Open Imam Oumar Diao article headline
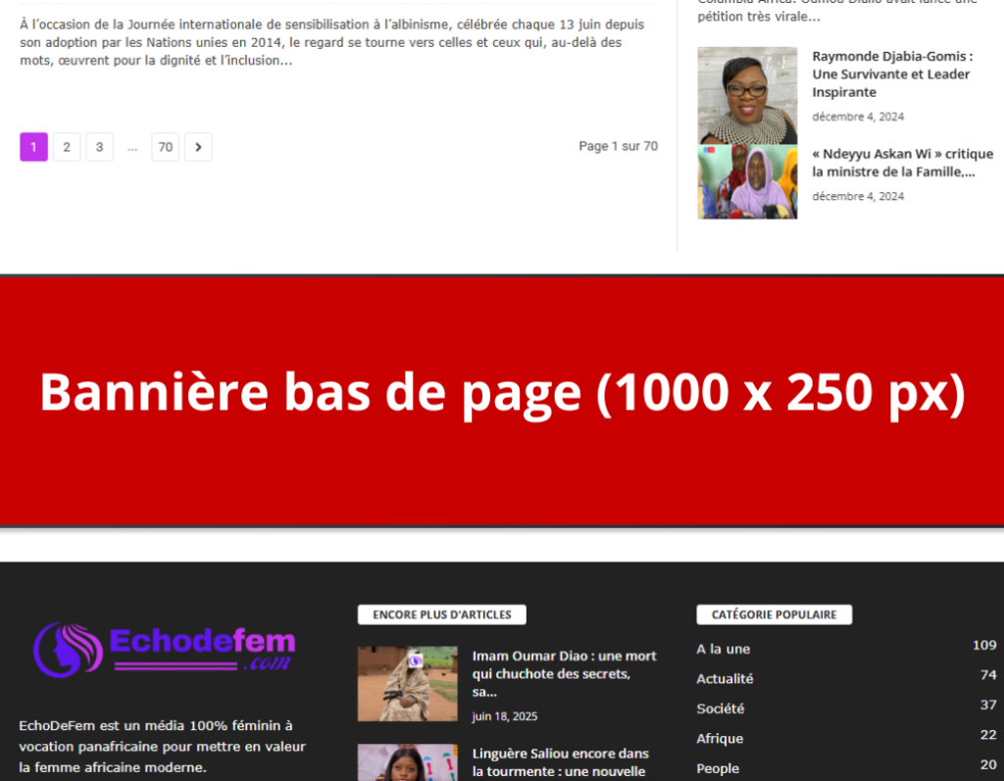 pos(564,672)
